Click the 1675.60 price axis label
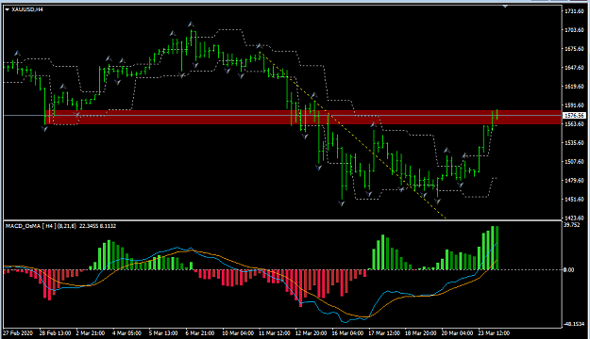 click(x=574, y=49)
